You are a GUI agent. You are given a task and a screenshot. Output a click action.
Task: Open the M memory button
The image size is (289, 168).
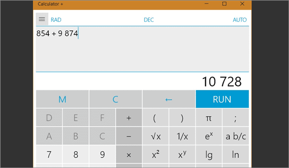click(62, 99)
